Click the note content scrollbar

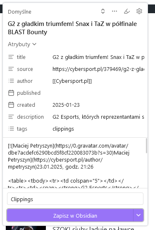(x=146, y=146)
